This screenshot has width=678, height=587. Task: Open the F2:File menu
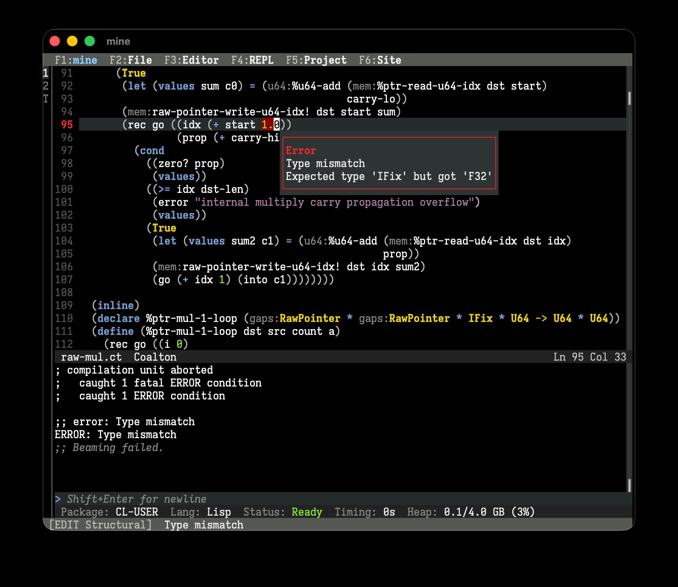131,60
